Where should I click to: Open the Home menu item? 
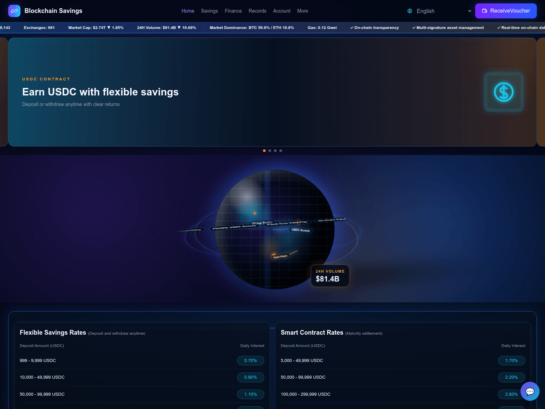188,11
